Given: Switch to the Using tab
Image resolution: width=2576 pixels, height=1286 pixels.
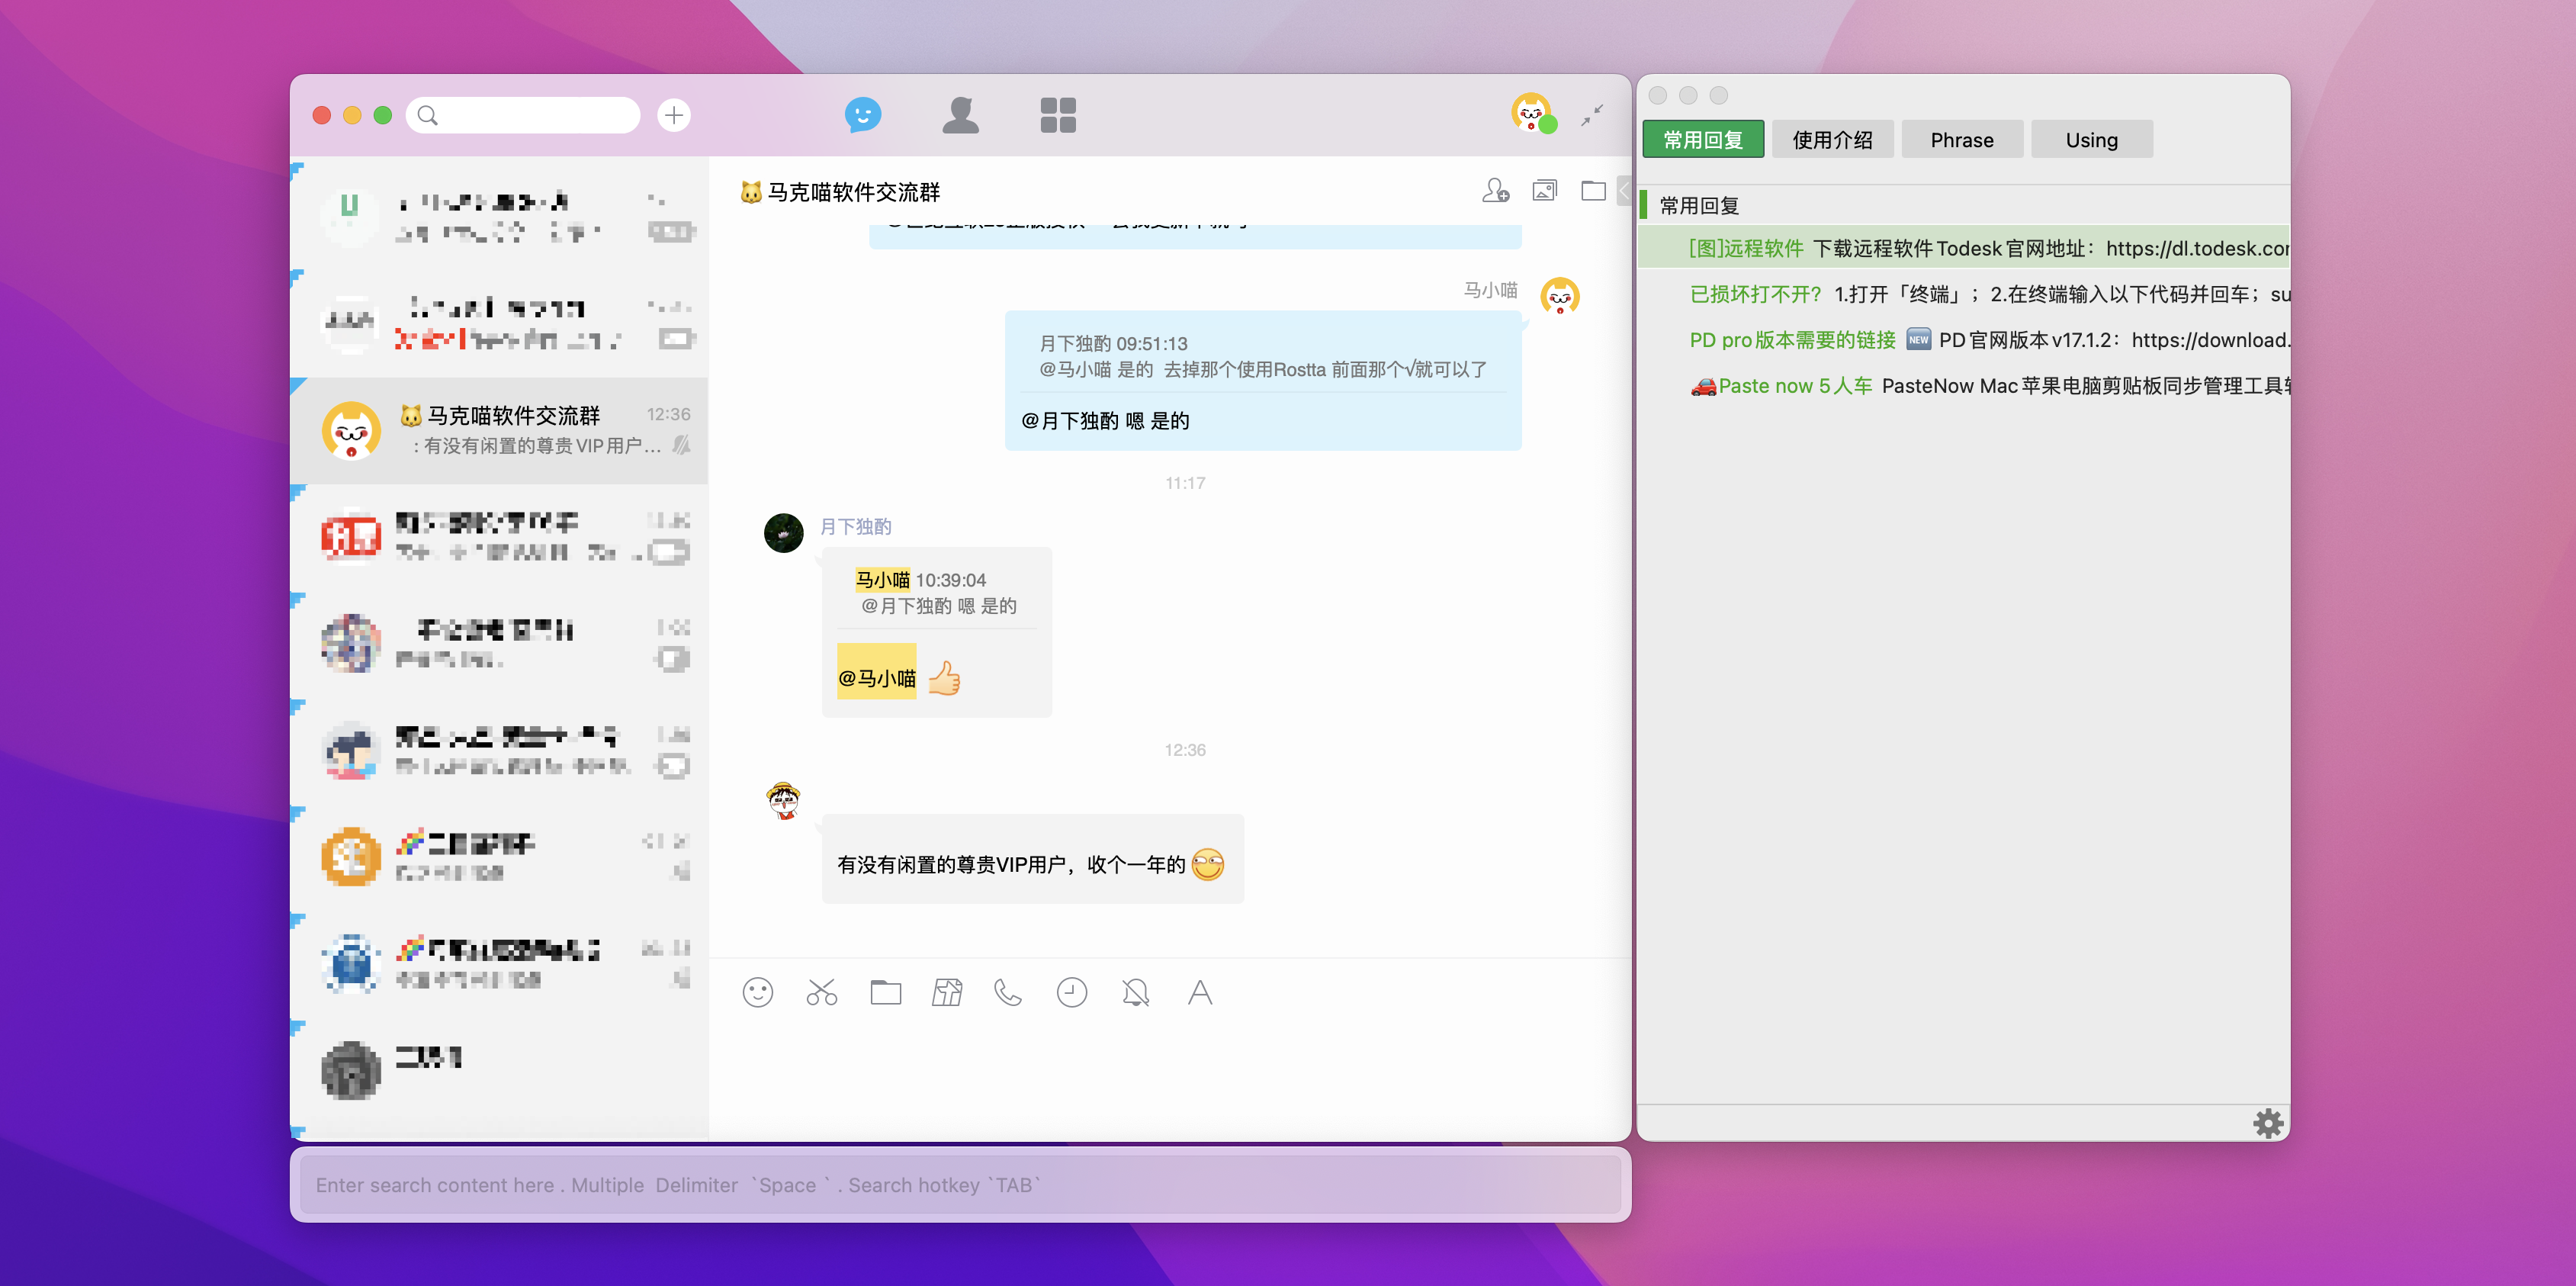Looking at the screenshot, I should point(2092,140).
